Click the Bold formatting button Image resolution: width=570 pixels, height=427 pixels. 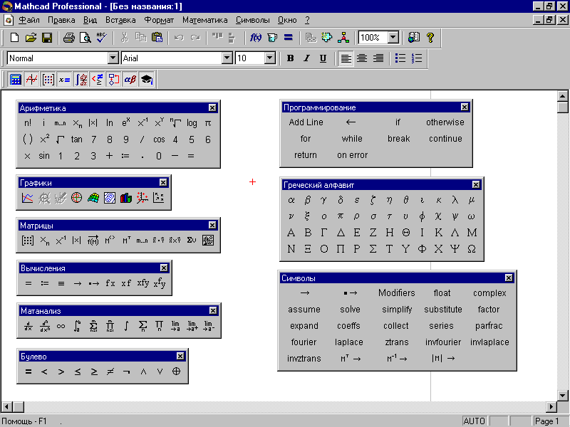click(290, 58)
